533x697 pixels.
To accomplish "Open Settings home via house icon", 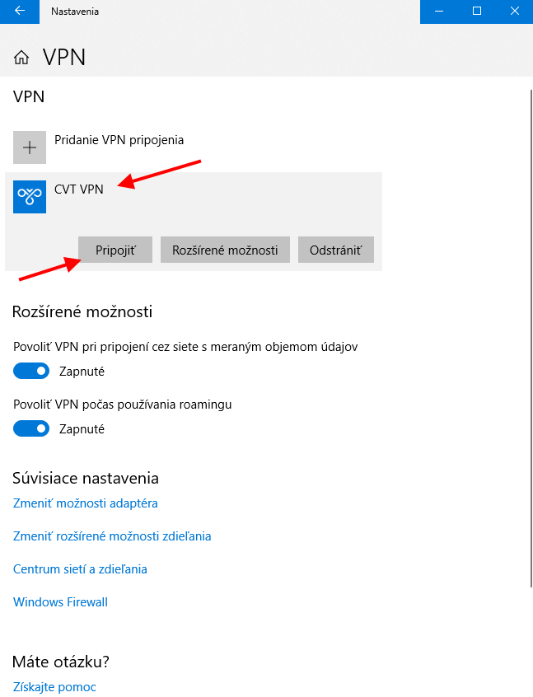I will [21, 58].
